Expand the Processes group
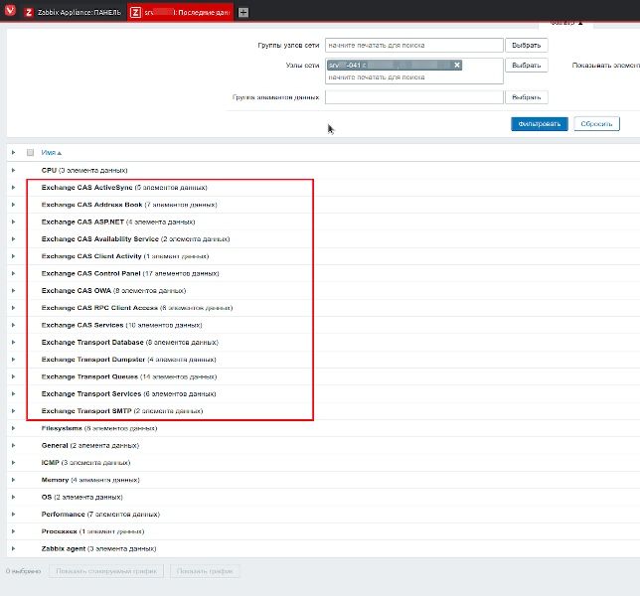Image resolution: width=640 pixels, height=596 pixels. (x=14, y=531)
